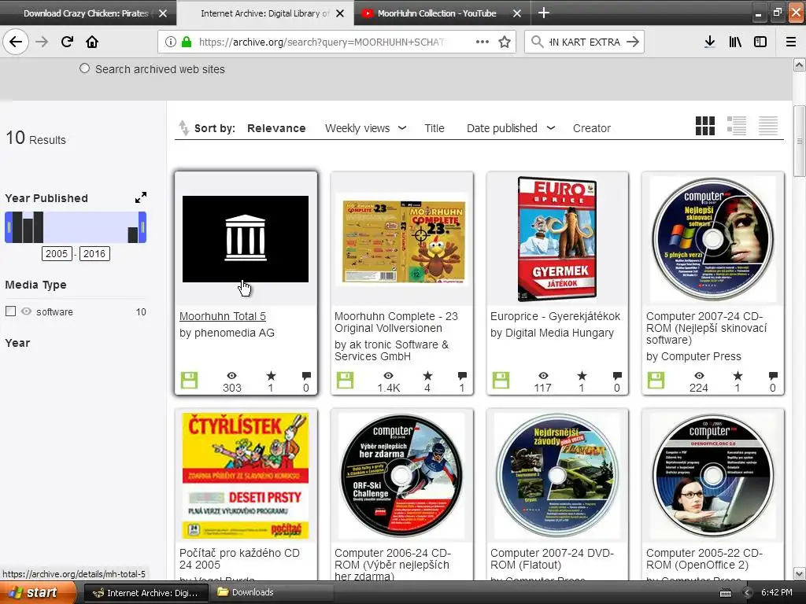Screen dimensions: 806x604
Task: Open page actions three-dot menu
Action: 482,42
